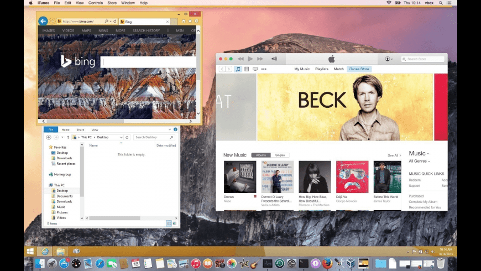
Task: Select Singles in New Music toggle
Action: pos(280,155)
